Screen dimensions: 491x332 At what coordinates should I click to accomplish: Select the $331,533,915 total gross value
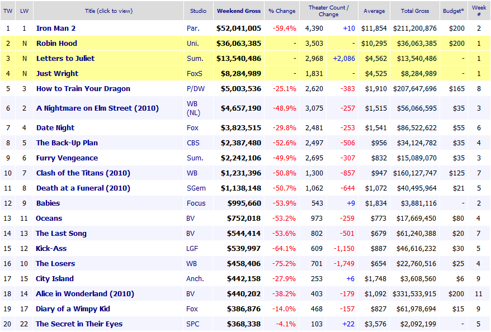click(x=414, y=293)
